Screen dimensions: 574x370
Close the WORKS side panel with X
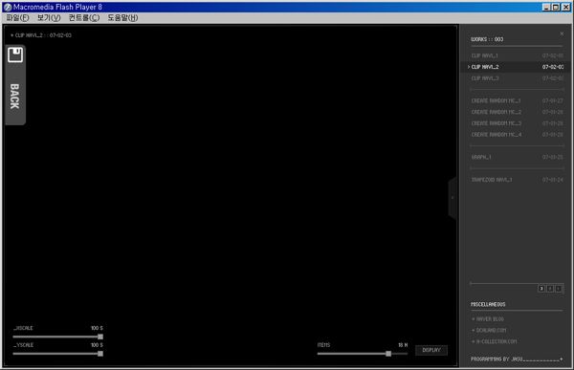click(562, 34)
